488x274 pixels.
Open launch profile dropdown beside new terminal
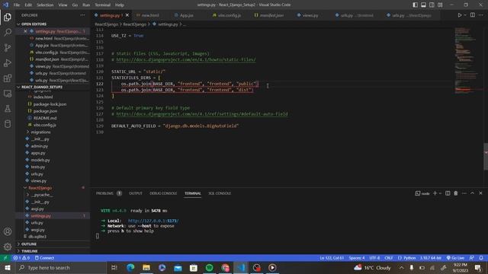tap(440, 193)
